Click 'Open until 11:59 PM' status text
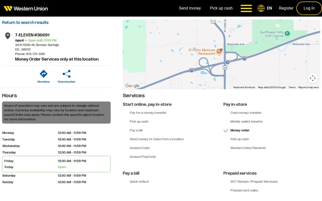The image size is (322, 201). tap(42, 40)
